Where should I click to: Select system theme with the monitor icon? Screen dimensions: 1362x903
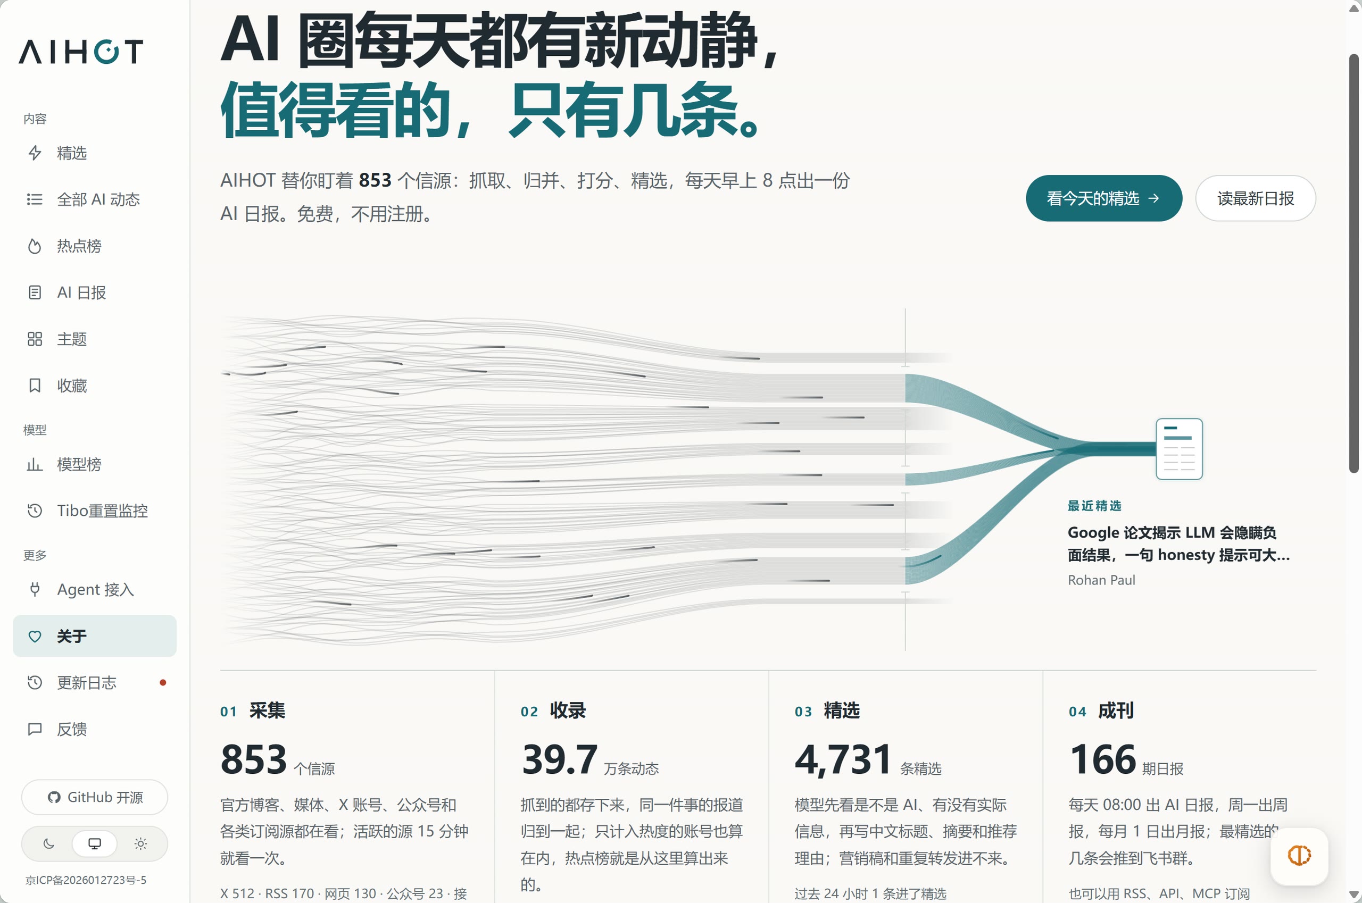click(x=95, y=843)
